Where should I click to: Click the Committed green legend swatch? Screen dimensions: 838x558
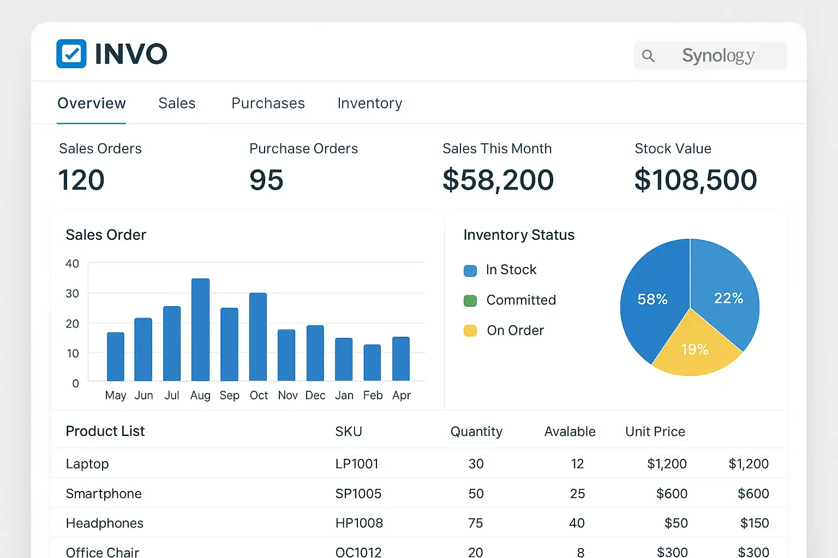470,301
